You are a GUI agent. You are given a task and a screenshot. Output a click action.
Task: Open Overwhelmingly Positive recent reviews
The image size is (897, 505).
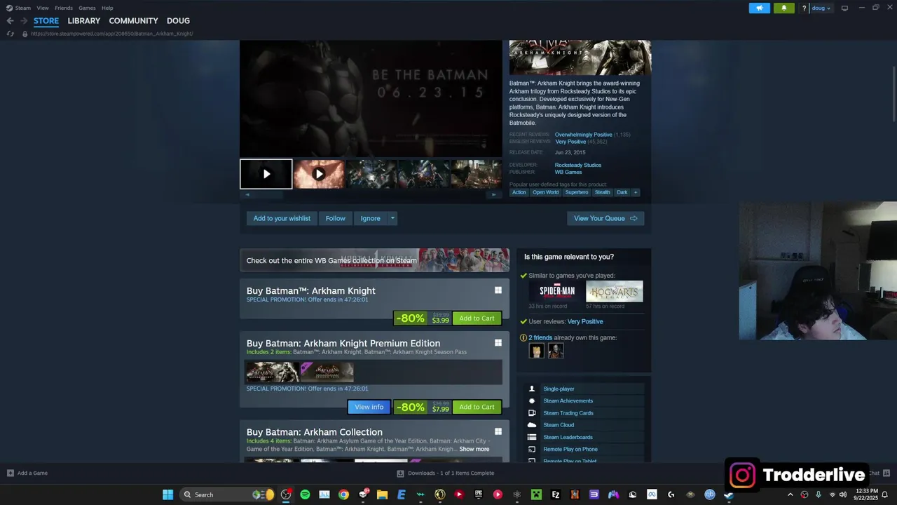pos(583,135)
